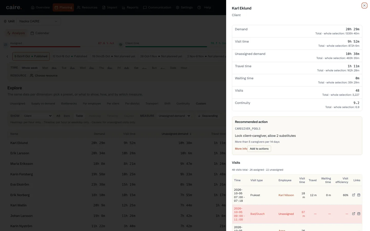
Task: Switch the view to Bars
Action: coord(67,116)
